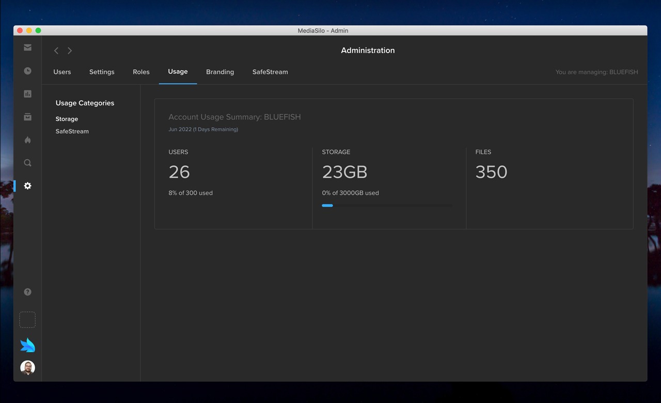The image size is (661, 403).
Task: Click the dashed selection square icon in sidebar
Action: tap(27, 319)
